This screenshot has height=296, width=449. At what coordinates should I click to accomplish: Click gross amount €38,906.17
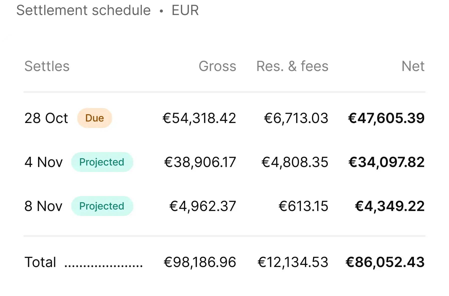200,162
